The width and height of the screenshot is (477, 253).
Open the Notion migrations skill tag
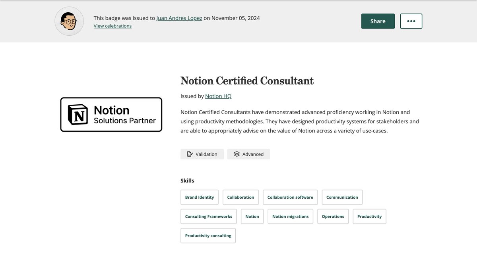coord(291,217)
